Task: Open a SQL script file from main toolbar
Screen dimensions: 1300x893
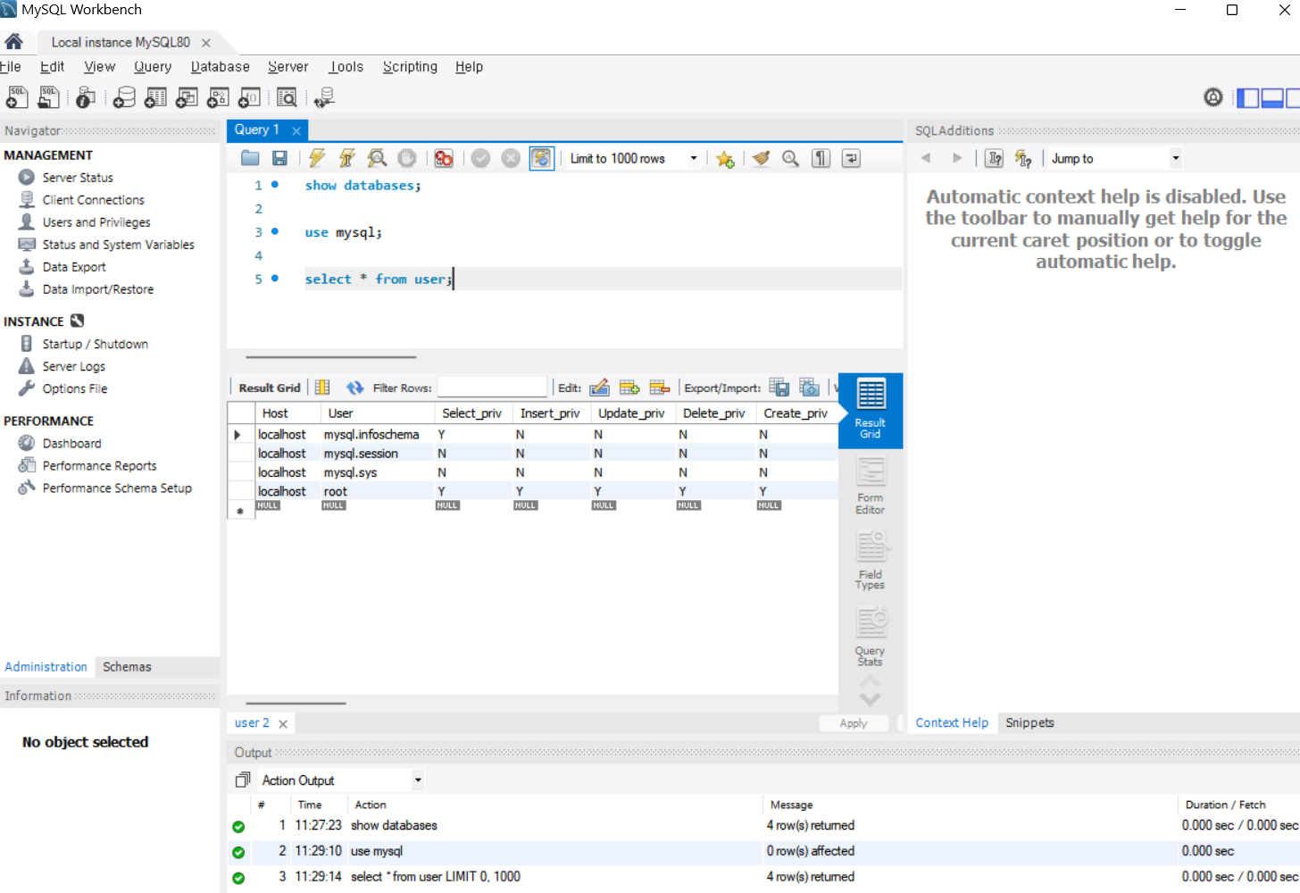Action: [48, 97]
